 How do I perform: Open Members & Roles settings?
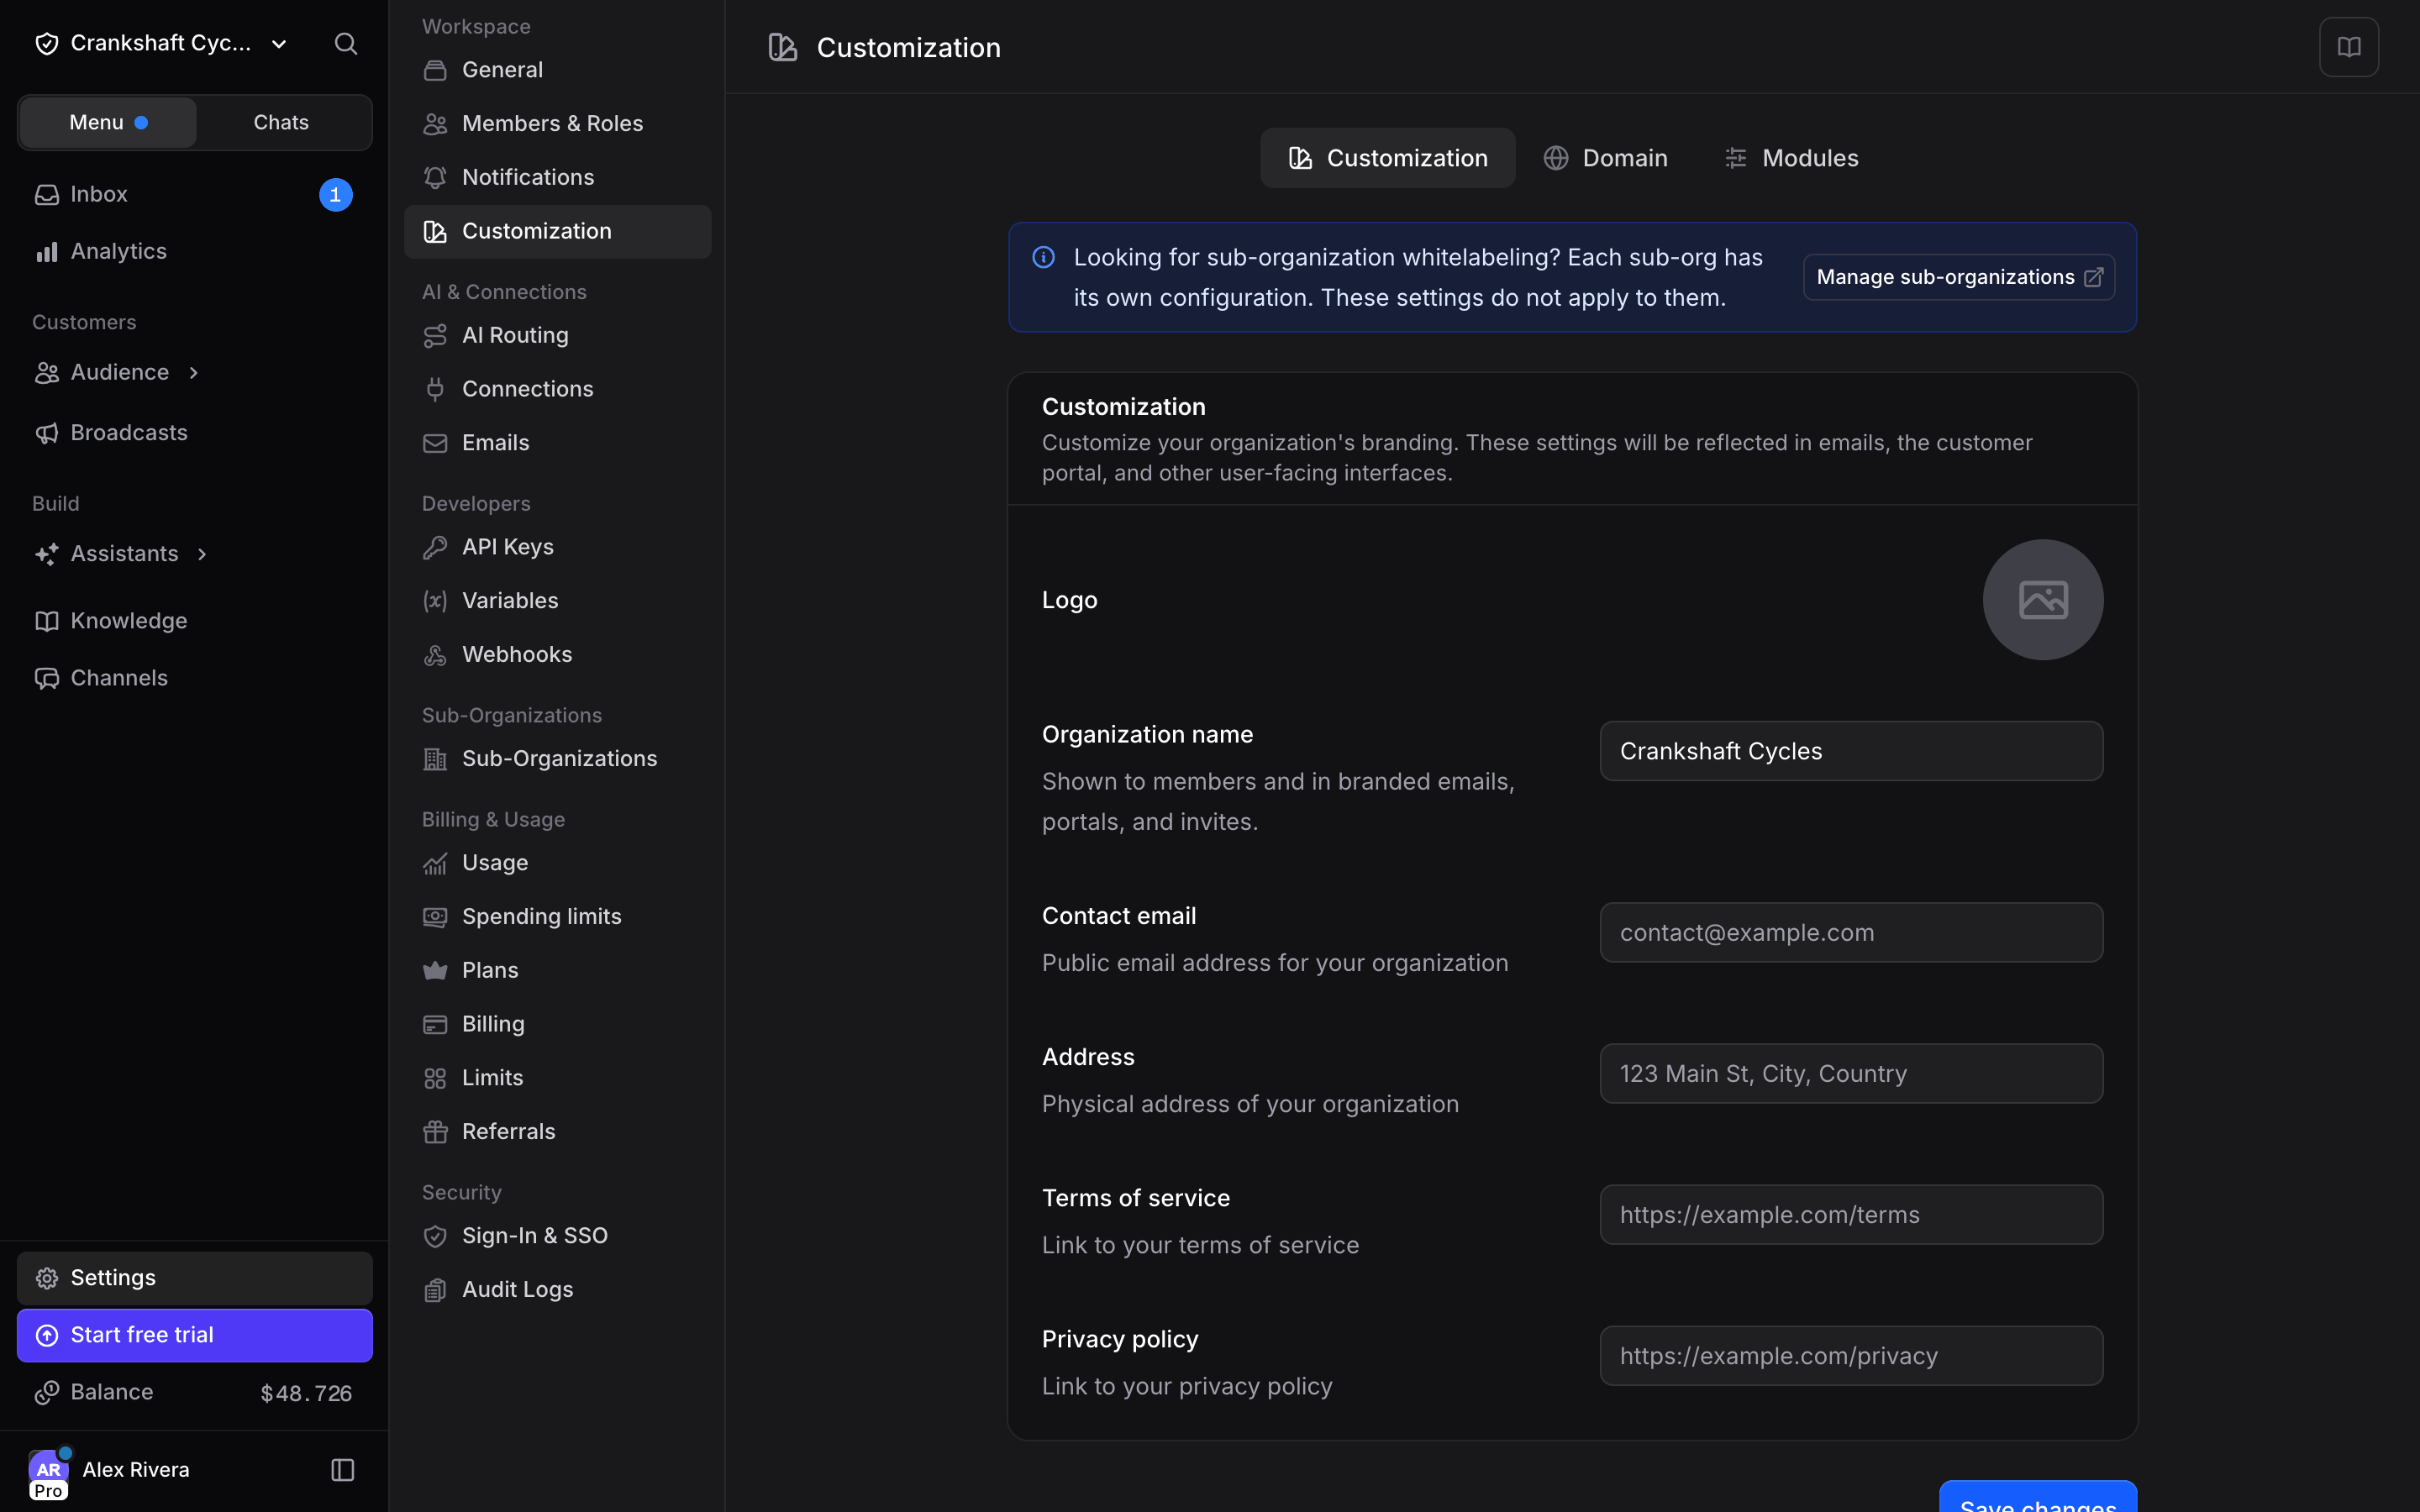tap(557, 124)
